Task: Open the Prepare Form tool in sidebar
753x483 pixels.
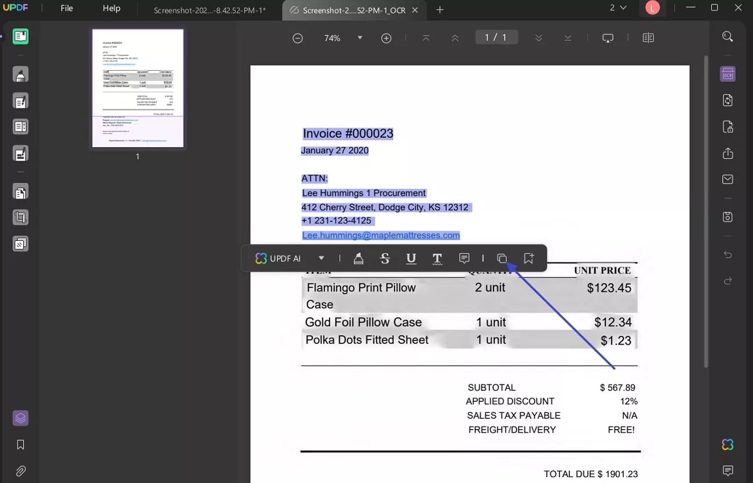Action: point(20,127)
